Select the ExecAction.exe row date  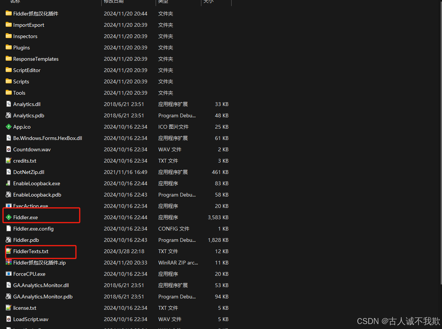[125, 206]
